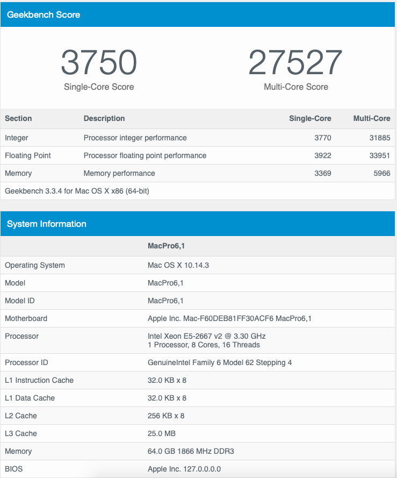Select L1 Data Cache value 32.0 KB x 8
Viewport: 397px width, 478px height.
pos(167,398)
